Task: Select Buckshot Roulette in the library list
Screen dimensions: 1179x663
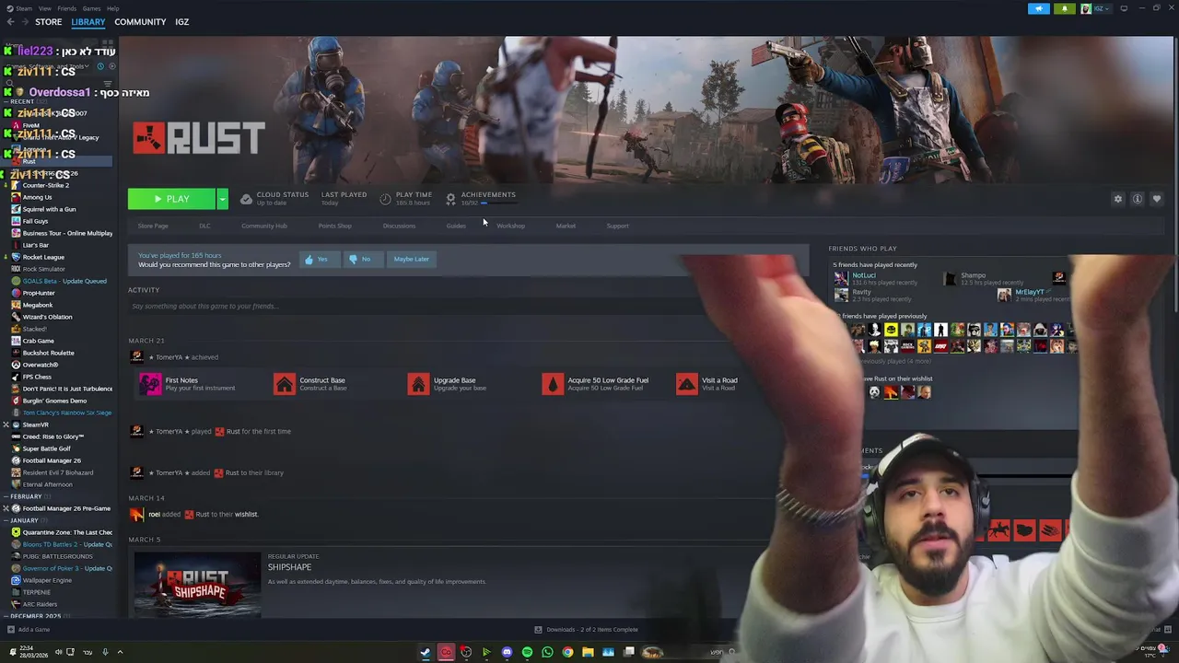Action: (x=48, y=353)
